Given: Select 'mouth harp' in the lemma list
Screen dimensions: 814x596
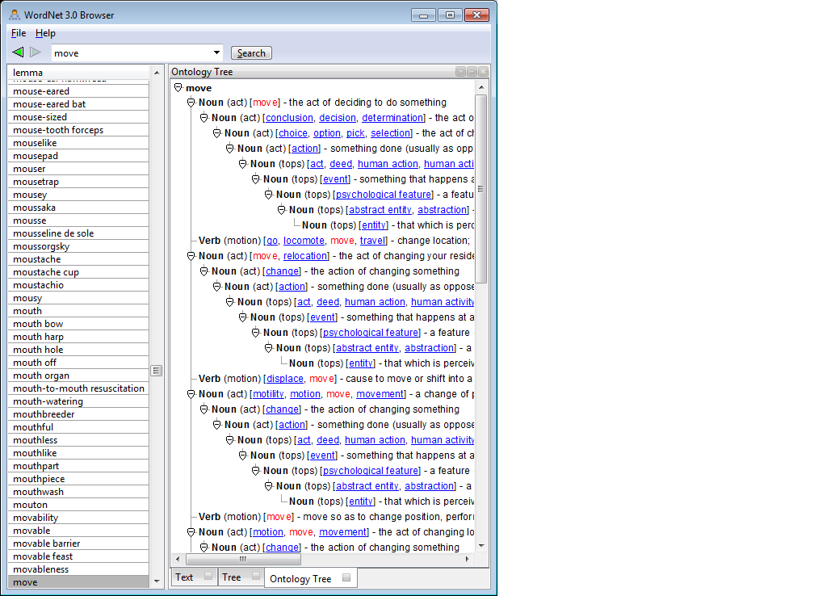Looking at the screenshot, I should [x=78, y=337].
